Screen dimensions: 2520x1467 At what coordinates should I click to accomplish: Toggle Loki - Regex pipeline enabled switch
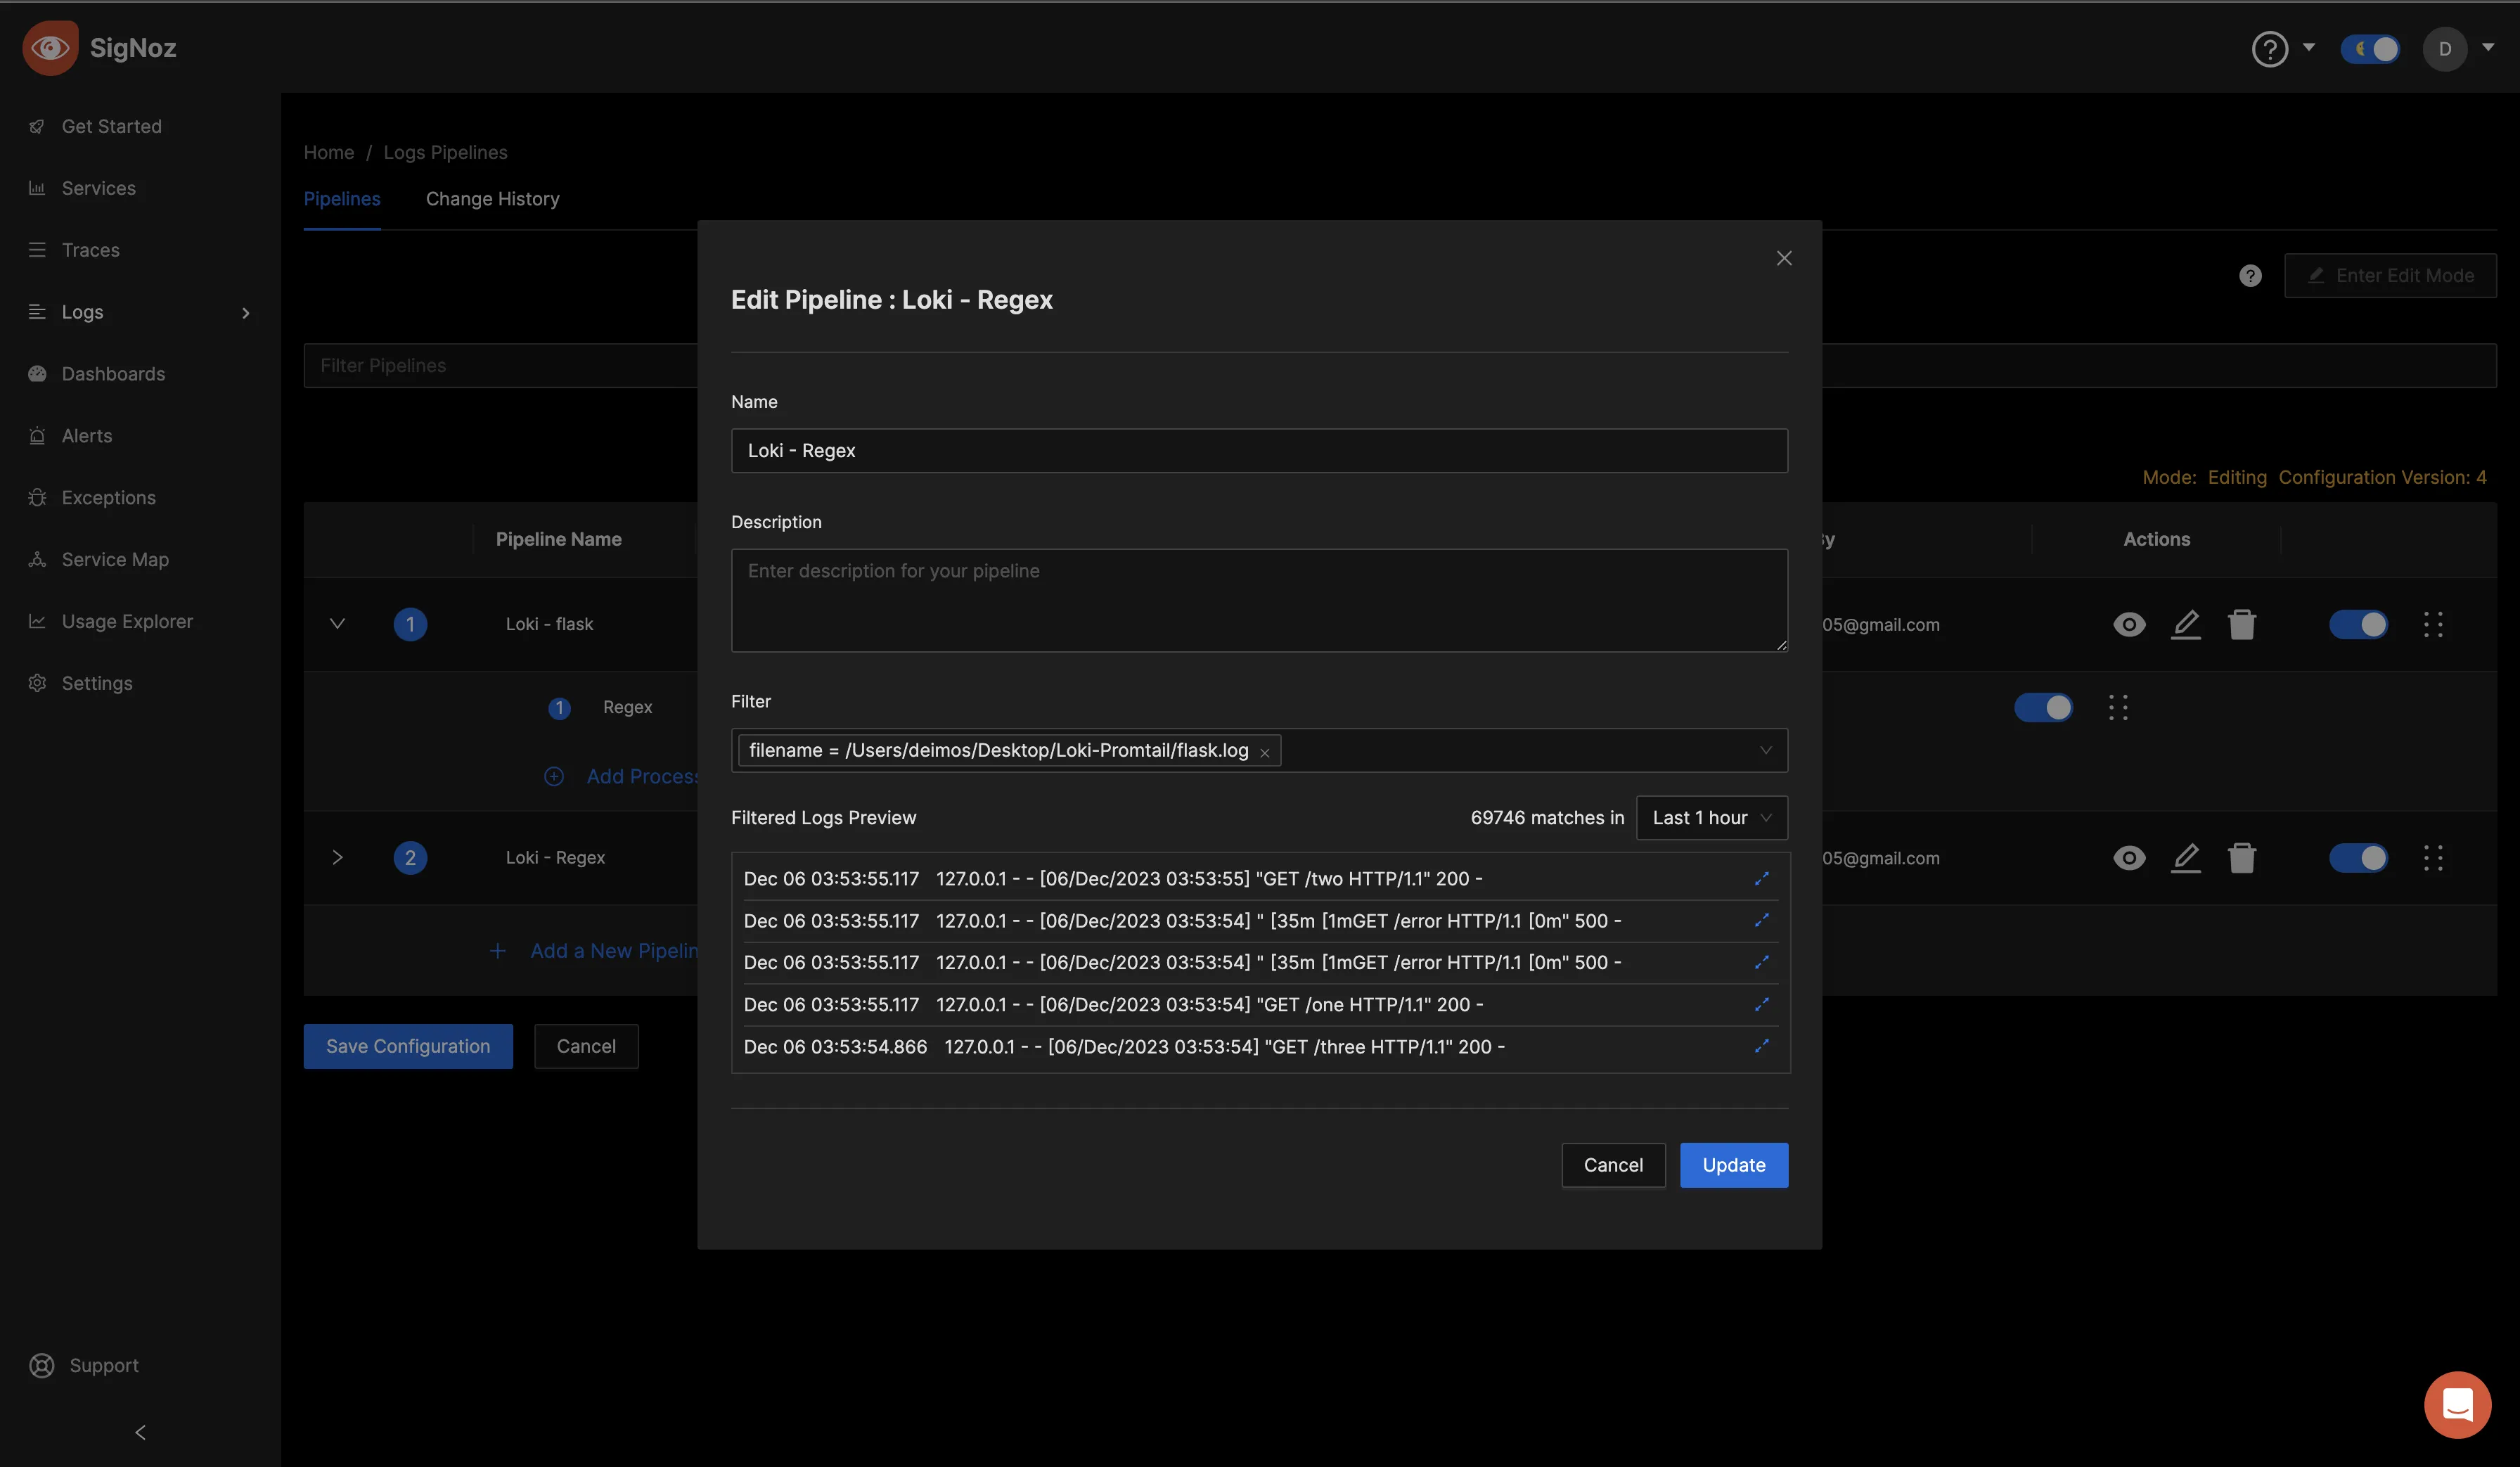pos(2358,857)
